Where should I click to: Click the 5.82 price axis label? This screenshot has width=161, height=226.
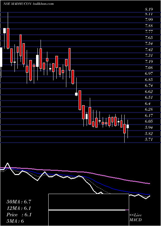click(x=149, y=133)
